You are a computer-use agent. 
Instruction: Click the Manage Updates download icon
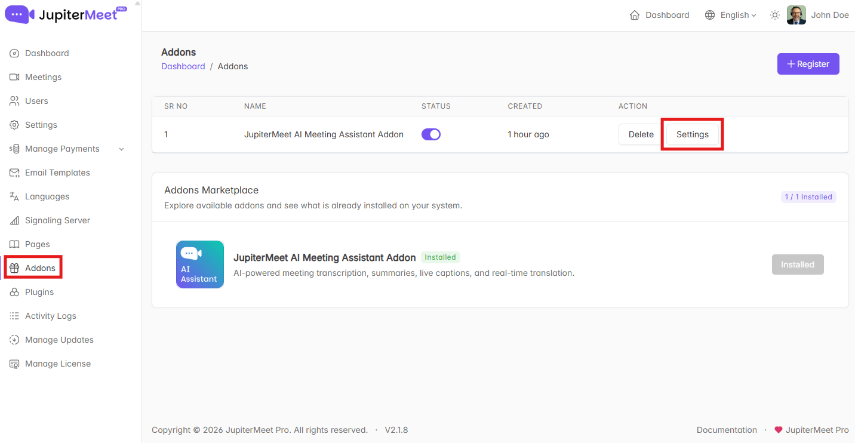tap(14, 340)
